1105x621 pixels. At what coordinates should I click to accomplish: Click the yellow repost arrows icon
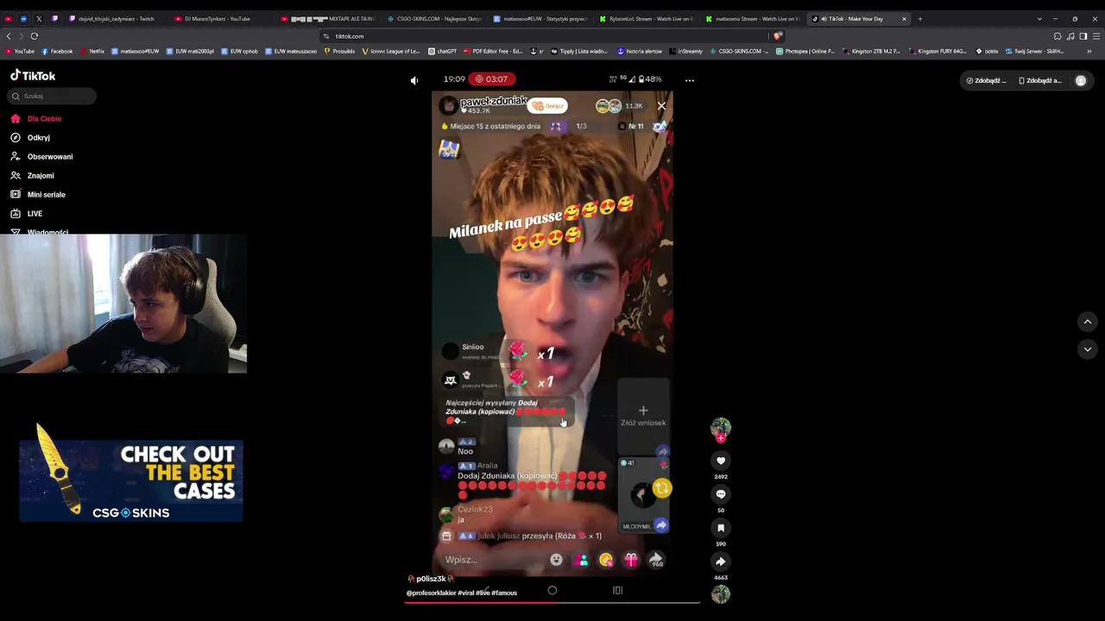pyautogui.click(x=662, y=489)
